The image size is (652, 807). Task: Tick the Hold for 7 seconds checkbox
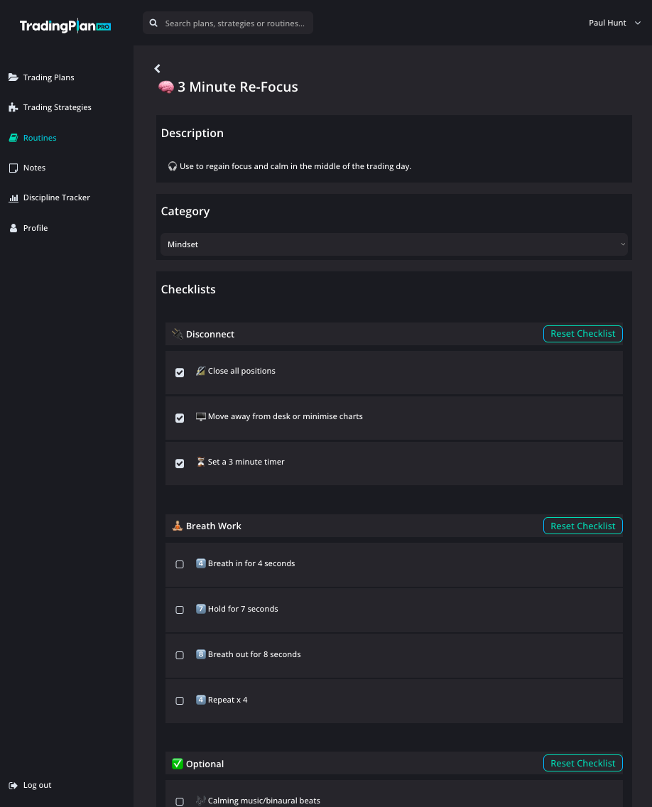click(x=180, y=610)
